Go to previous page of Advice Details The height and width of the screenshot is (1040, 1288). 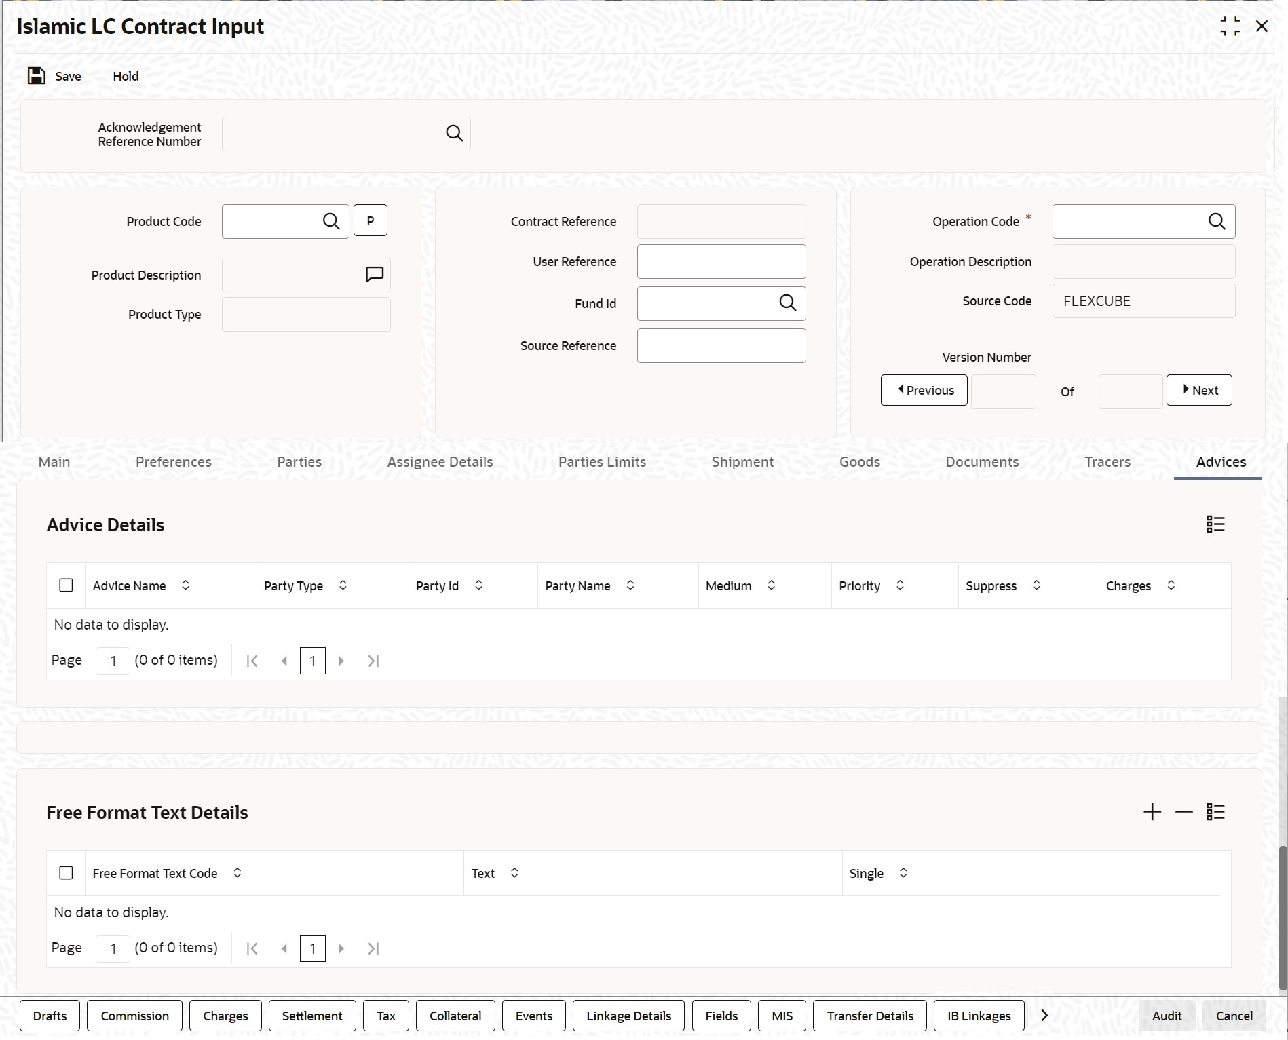click(x=284, y=661)
